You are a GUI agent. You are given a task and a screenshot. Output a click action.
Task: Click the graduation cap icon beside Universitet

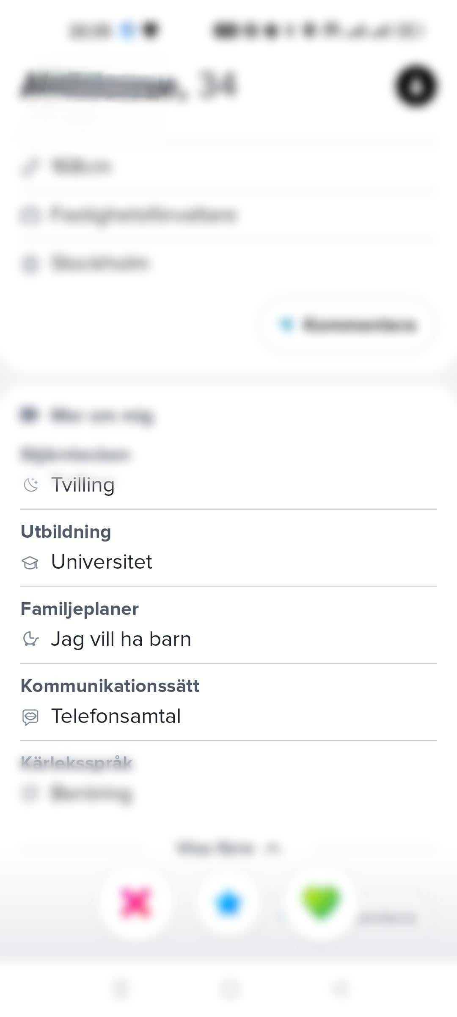coord(30,563)
